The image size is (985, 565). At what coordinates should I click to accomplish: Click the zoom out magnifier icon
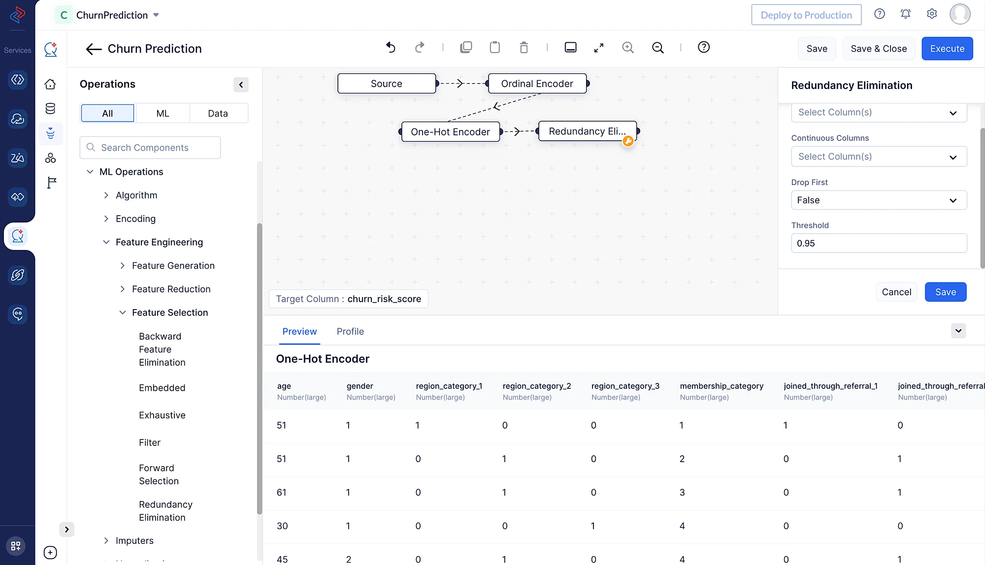point(657,47)
